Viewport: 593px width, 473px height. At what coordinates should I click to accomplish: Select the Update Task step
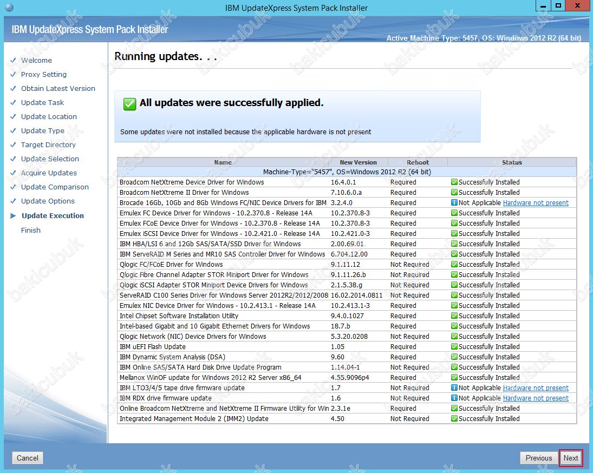point(43,102)
